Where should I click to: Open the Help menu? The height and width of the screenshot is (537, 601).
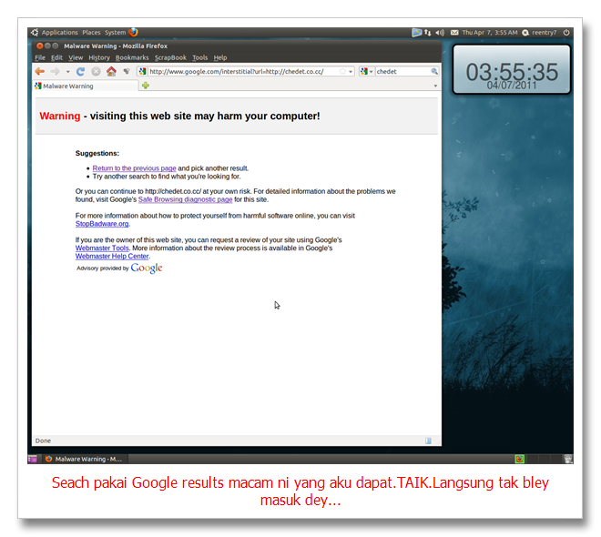click(220, 57)
